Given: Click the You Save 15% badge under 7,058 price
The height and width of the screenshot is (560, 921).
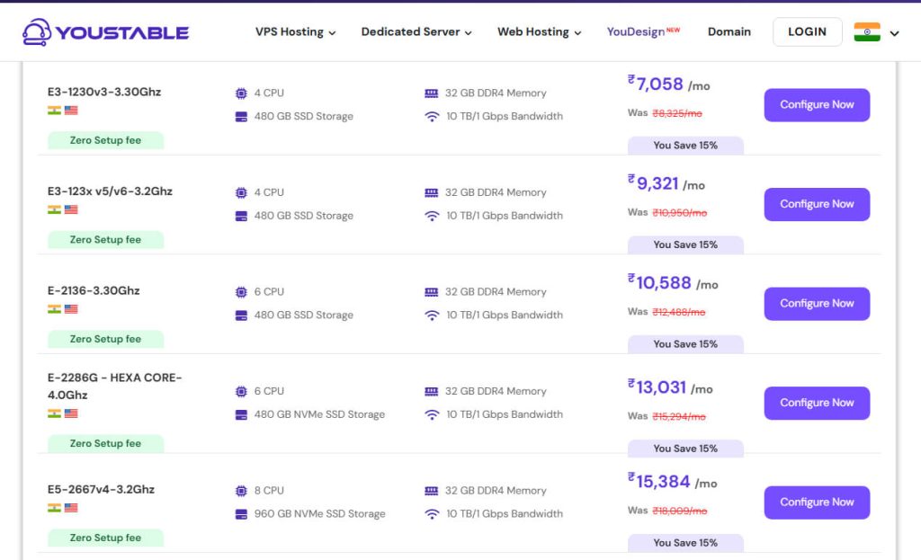Looking at the screenshot, I should (685, 146).
